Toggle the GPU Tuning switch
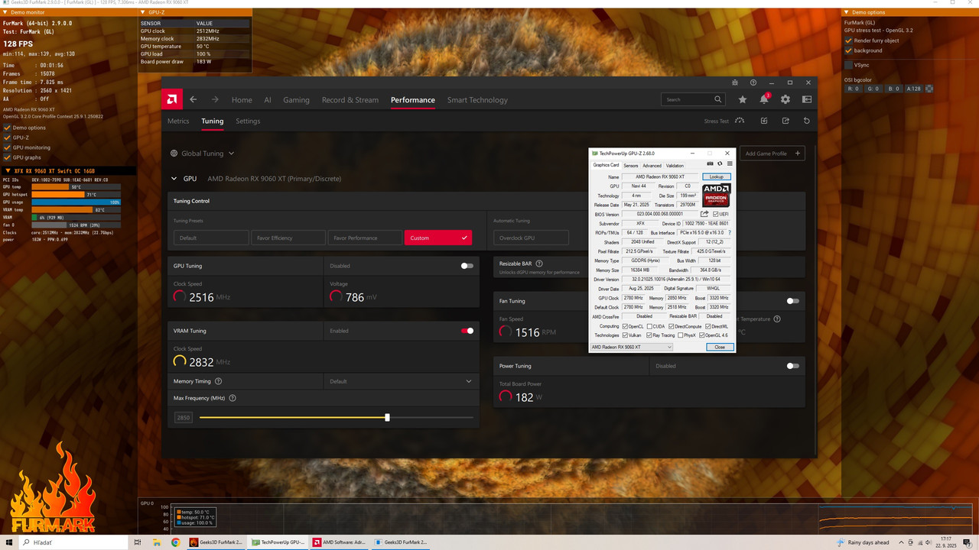 (x=467, y=266)
